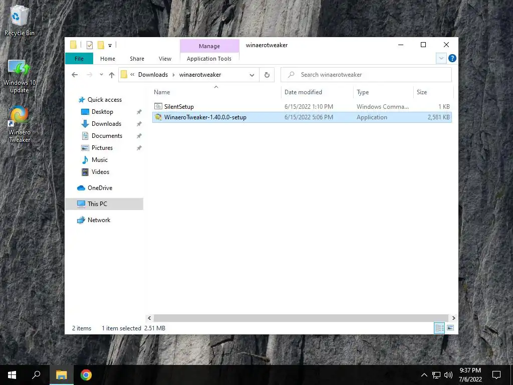This screenshot has height=385, width=513.
Task: Launch Google Chrome from taskbar
Action: tap(86, 375)
